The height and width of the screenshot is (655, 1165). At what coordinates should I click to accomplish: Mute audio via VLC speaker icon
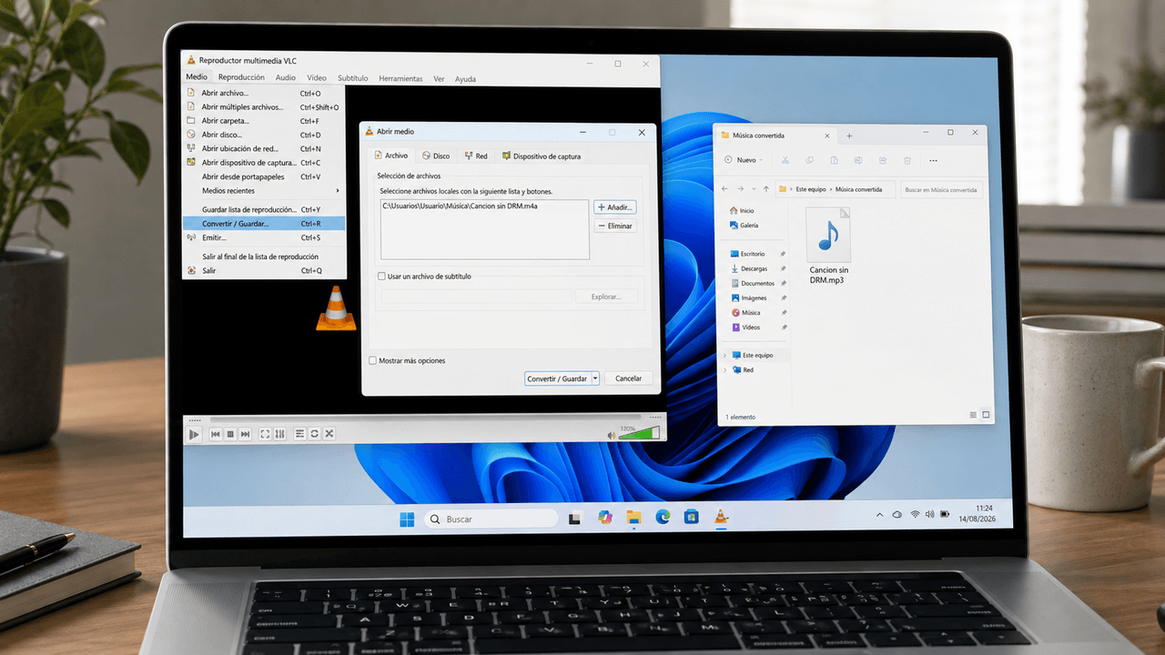613,436
